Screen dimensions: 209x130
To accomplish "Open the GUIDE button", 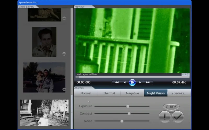I will coord(171,107).
